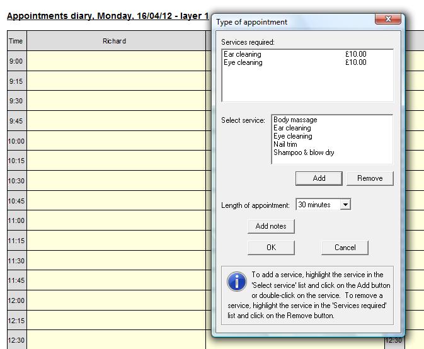This screenshot has height=349, width=424.
Task: Select Body massage in the service list
Action: click(295, 120)
